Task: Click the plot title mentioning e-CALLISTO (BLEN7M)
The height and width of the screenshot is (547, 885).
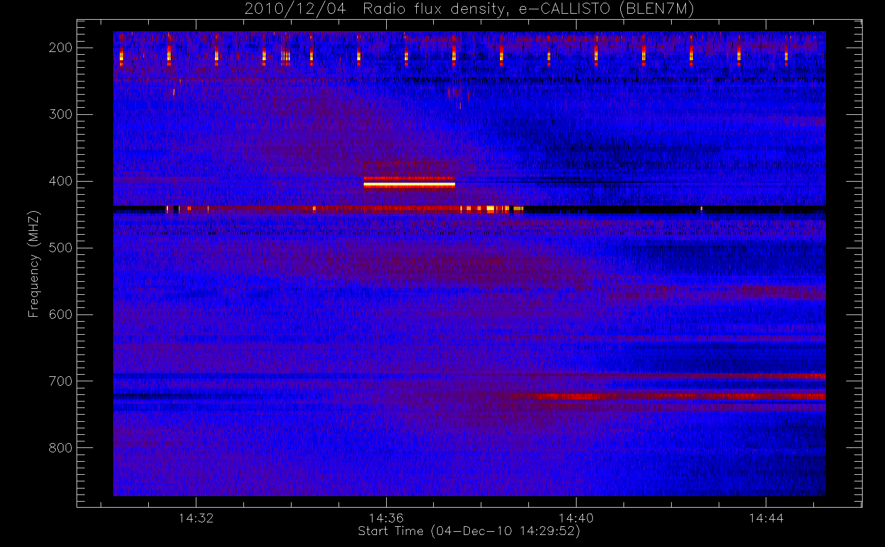Action: (x=469, y=9)
